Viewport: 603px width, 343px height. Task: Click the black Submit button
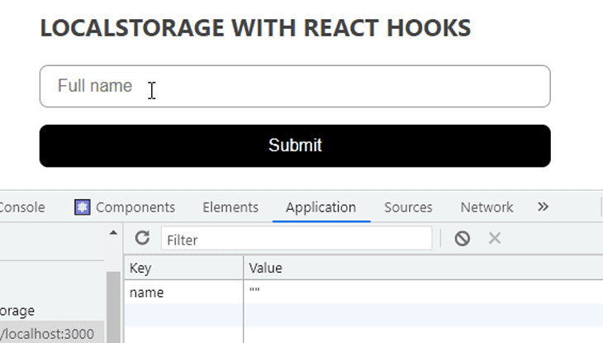pyautogui.click(x=295, y=146)
